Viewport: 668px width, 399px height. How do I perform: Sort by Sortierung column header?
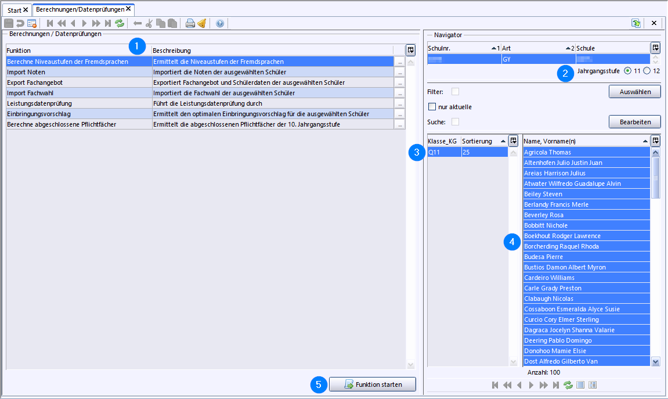[x=485, y=141]
